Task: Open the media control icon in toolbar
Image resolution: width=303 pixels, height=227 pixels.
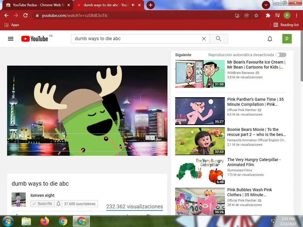Action: pos(277,15)
